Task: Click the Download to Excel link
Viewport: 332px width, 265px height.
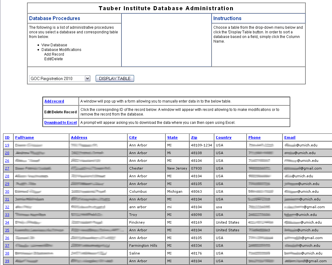Action: coord(60,123)
